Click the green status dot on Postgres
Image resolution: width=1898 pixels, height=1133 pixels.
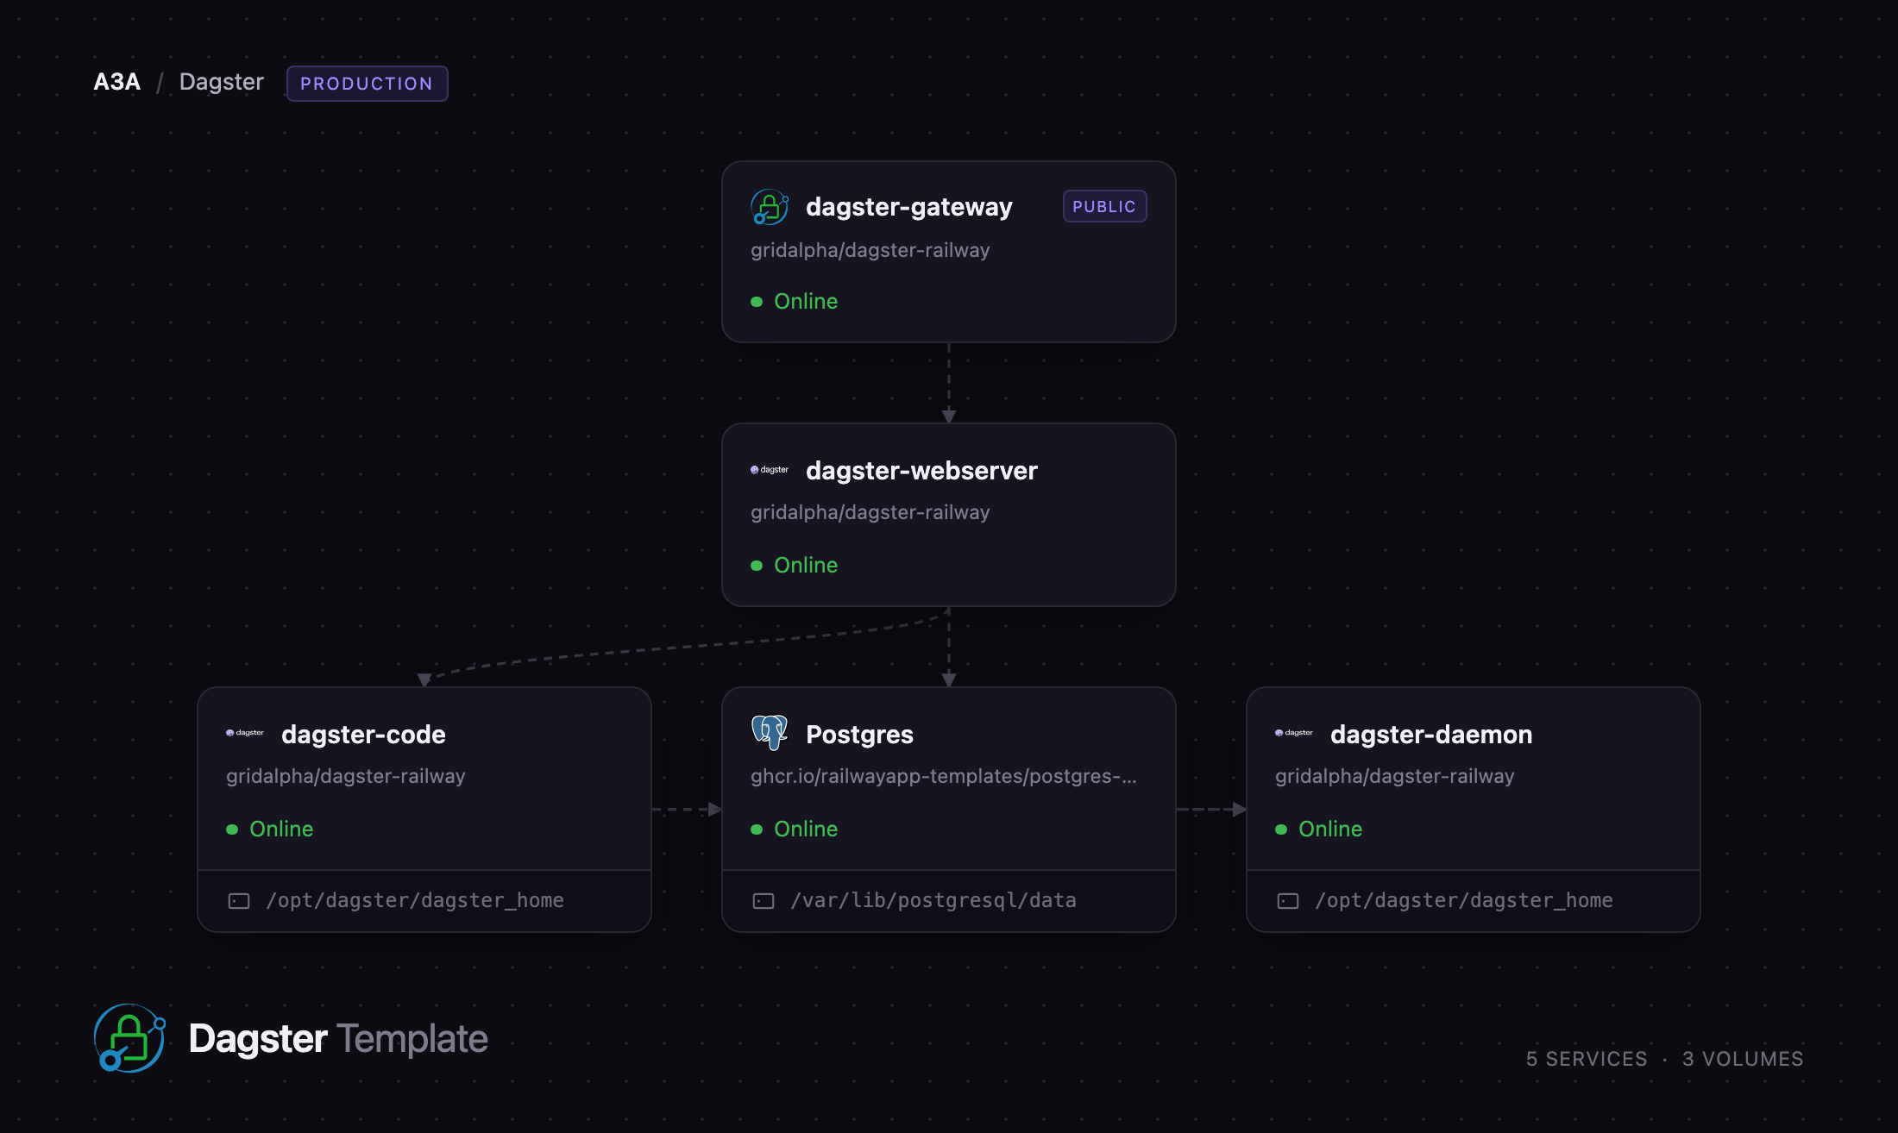coord(757,829)
